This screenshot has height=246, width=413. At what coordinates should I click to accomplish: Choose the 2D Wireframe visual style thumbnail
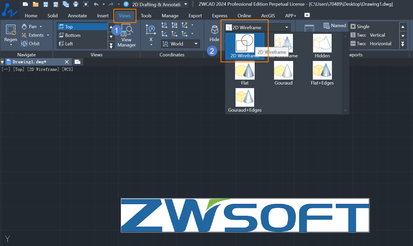click(245, 46)
